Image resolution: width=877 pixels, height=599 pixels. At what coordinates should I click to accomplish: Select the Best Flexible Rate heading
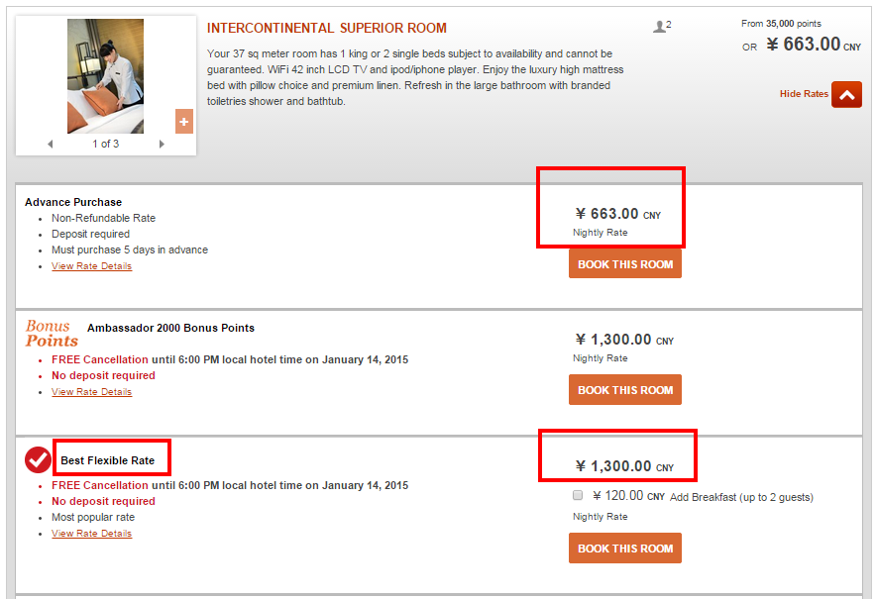107,460
